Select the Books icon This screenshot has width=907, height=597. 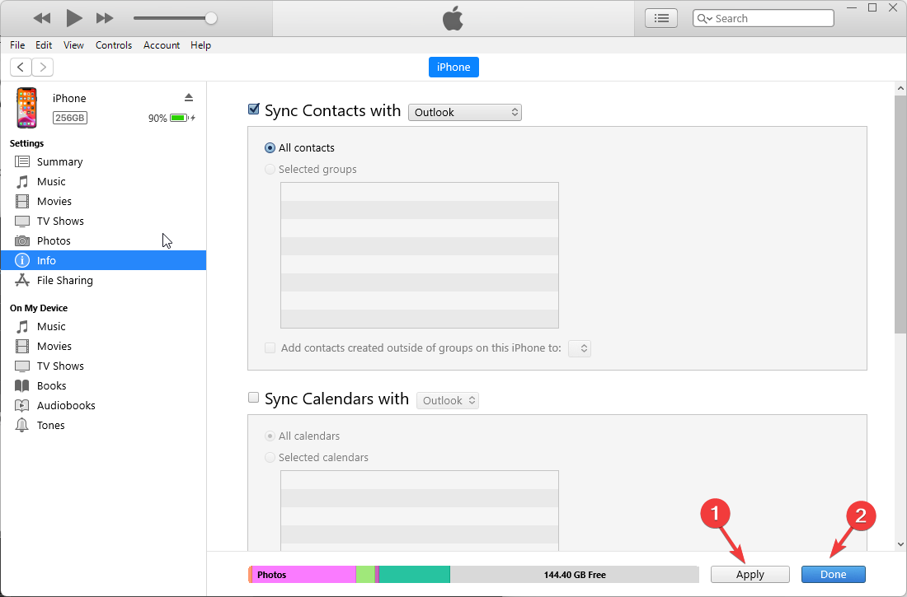pyautogui.click(x=22, y=386)
